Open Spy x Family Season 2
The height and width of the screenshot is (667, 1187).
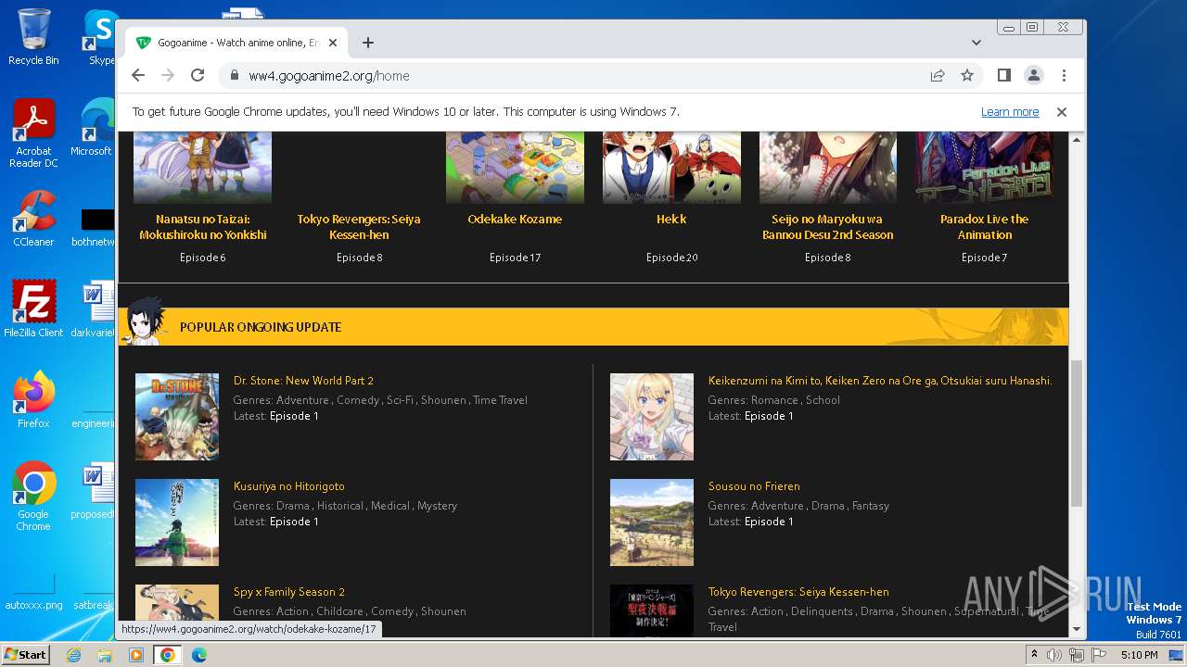tap(289, 592)
